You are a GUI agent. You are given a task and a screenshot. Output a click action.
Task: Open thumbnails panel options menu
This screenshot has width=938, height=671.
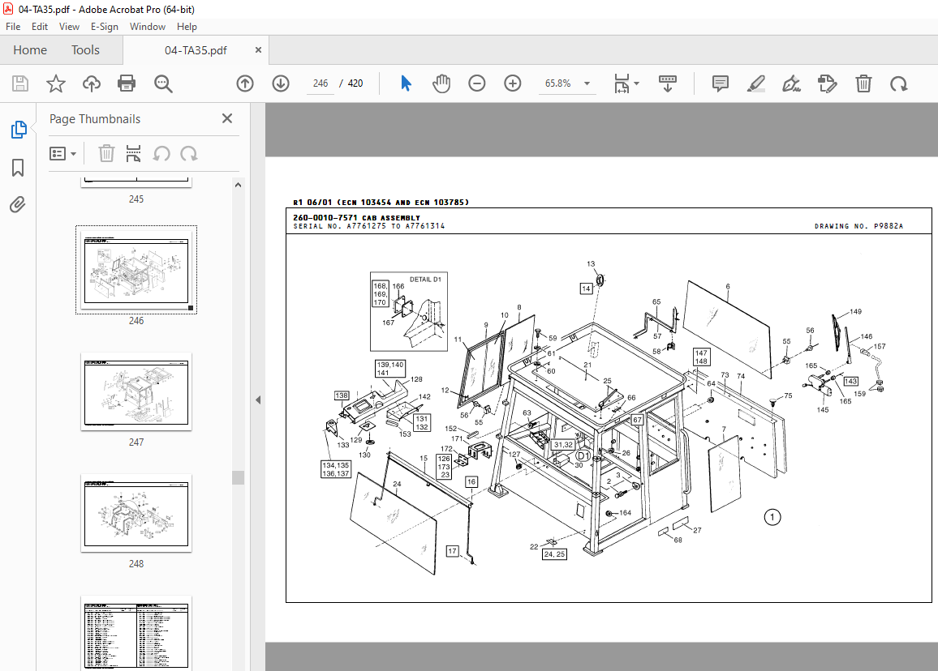pyautogui.click(x=62, y=154)
